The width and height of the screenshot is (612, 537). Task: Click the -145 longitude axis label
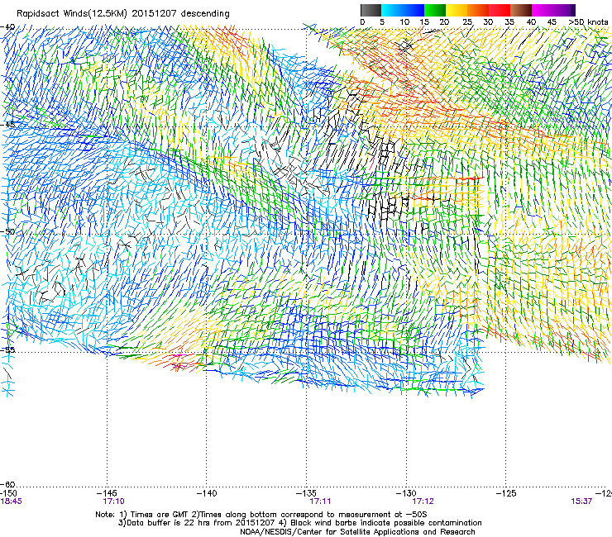pos(107,493)
